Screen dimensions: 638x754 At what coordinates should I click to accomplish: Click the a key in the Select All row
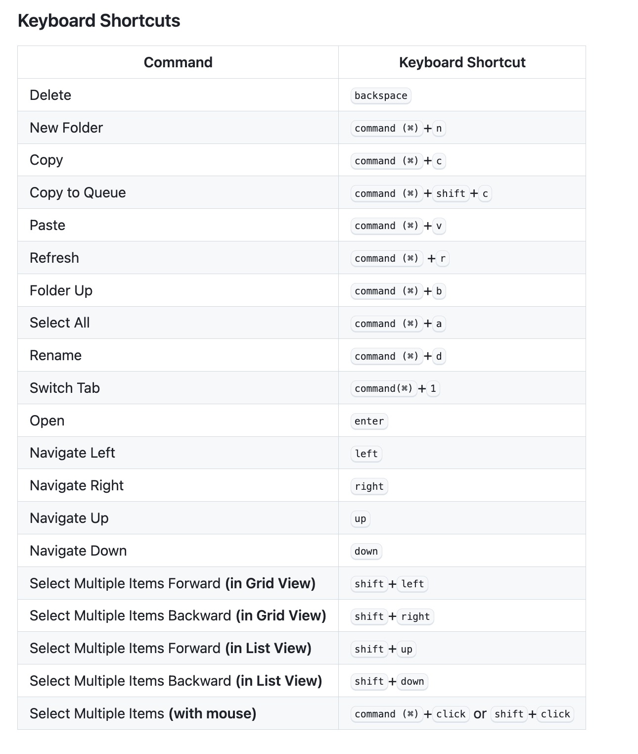[439, 324]
